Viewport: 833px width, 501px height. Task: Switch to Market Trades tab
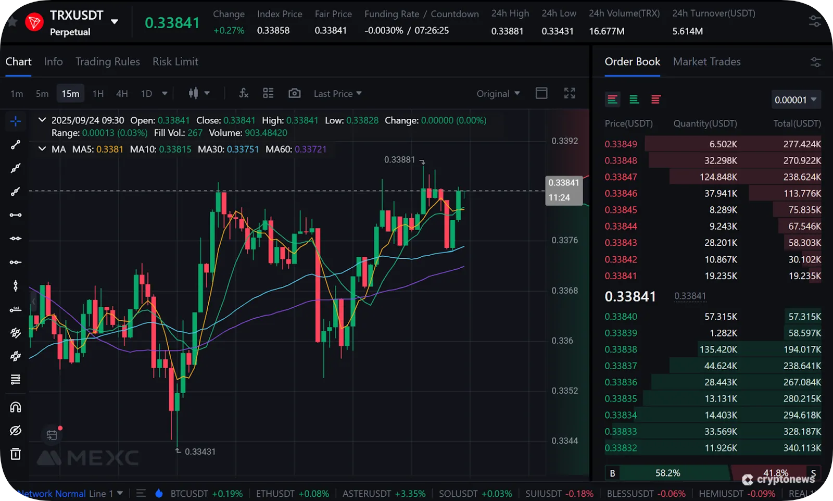pyautogui.click(x=706, y=61)
